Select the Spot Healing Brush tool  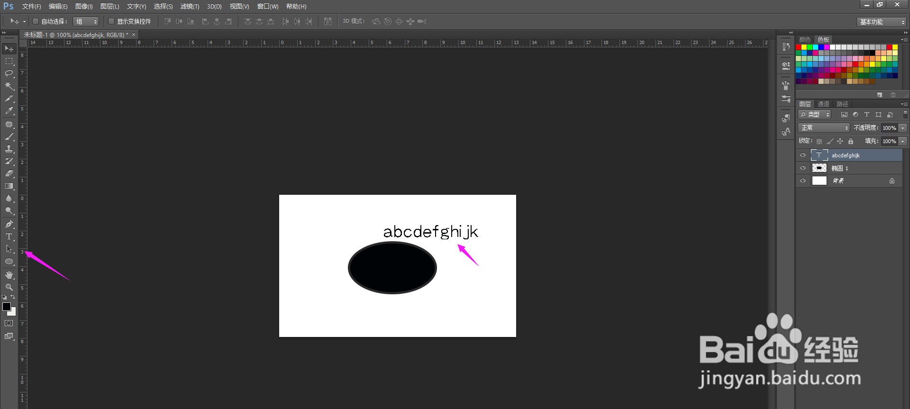point(9,124)
